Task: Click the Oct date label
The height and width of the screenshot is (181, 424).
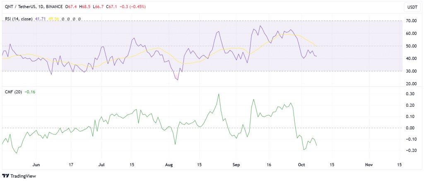Action: tap(301, 165)
